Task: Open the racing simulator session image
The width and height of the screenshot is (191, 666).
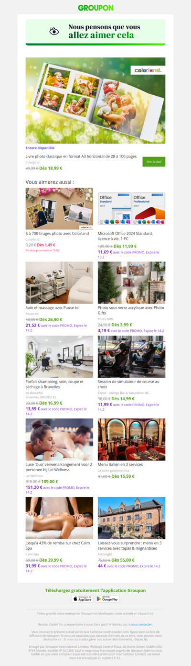Action: point(131,357)
